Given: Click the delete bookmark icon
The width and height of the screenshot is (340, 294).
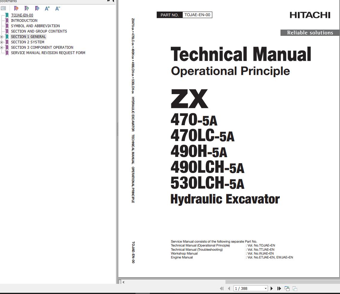Looking at the screenshot, I should [16, 8].
